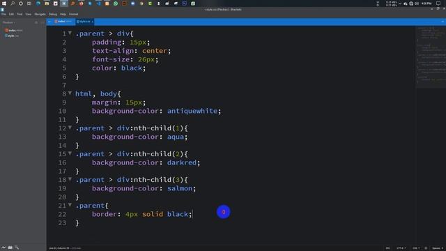Open the Debug menu

tap(53, 14)
